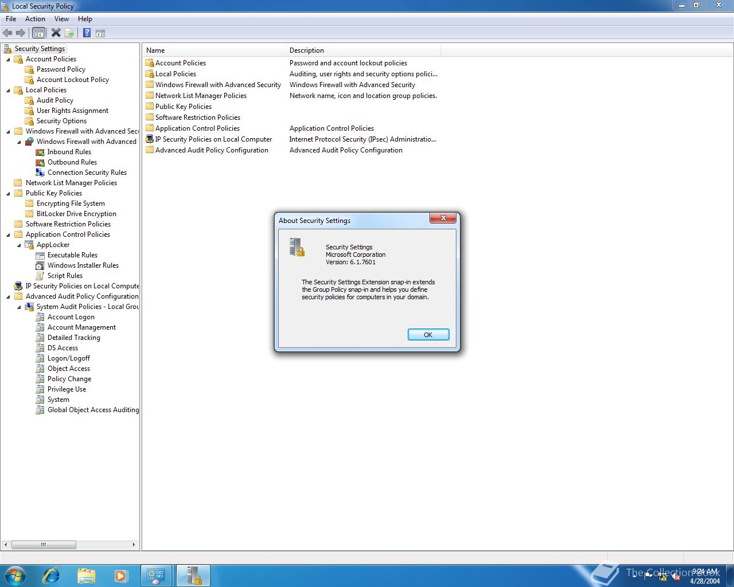Screen dimensions: 734x587
Task: Select Executable Rules in the tree
Action: [72, 255]
